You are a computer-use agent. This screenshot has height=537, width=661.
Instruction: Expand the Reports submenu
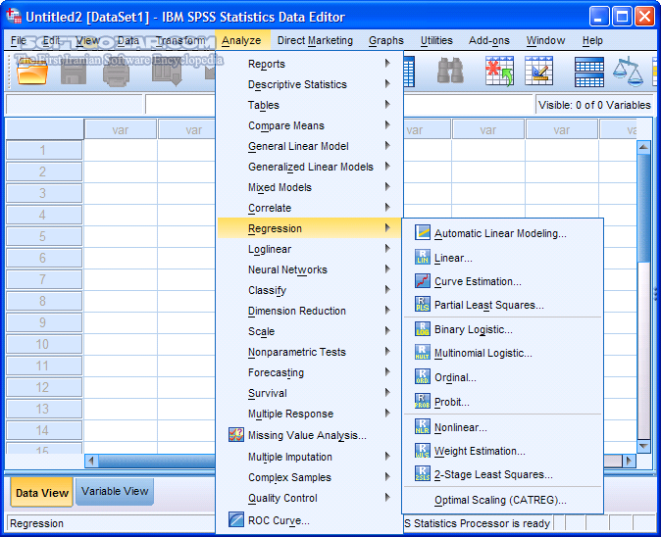(310, 64)
